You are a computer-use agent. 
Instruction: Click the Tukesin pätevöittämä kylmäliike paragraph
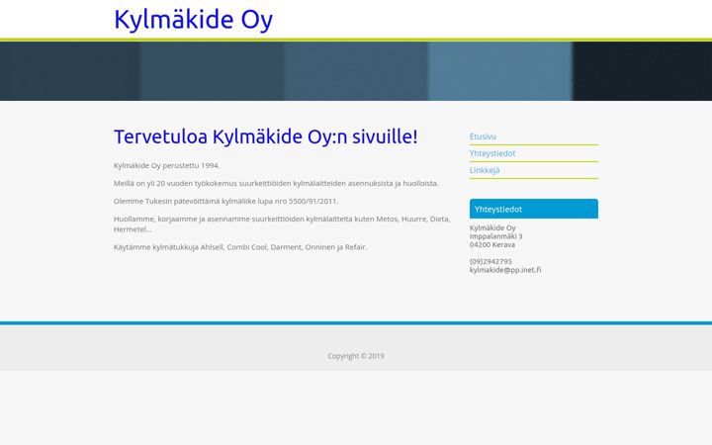pyautogui.click(x=225, y=201)
